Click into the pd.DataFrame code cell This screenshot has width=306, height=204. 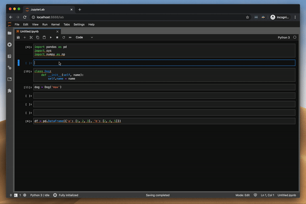tap(164, 121)
